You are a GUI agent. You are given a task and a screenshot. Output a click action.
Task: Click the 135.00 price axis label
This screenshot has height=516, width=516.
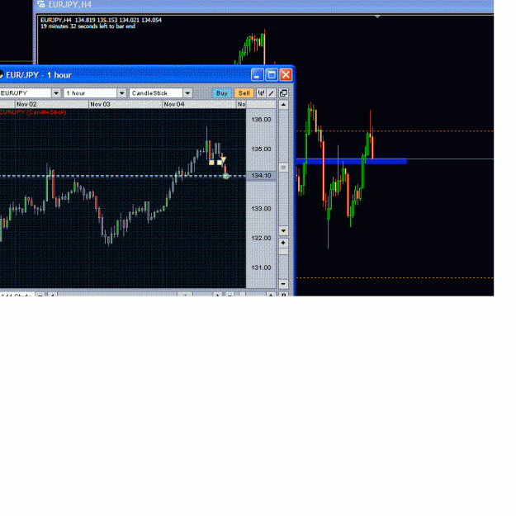(261, 149)
